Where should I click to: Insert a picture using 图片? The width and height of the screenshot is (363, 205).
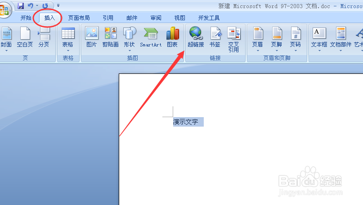[91, 37]
